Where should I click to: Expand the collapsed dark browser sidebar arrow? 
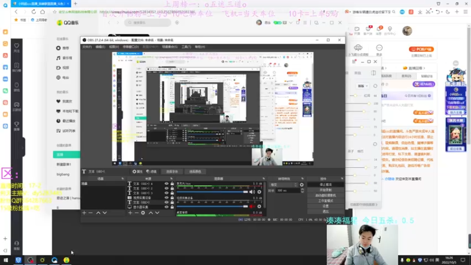(x=23, y=147)
